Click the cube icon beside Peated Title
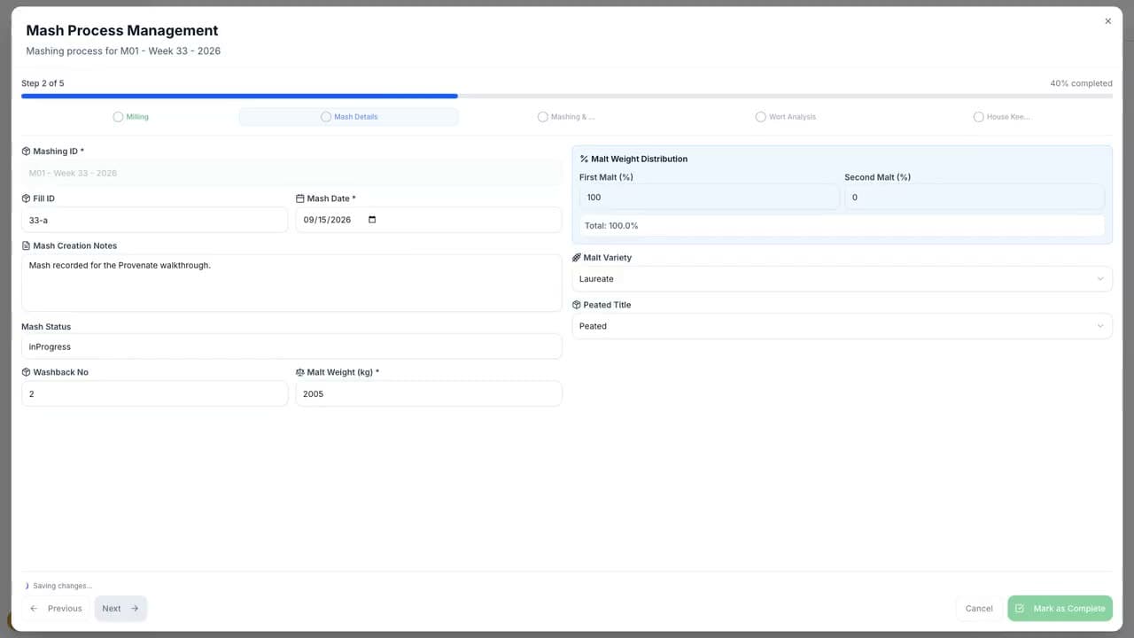Image resolution: width=1134 pixels, height=638 pixels. 577,305
